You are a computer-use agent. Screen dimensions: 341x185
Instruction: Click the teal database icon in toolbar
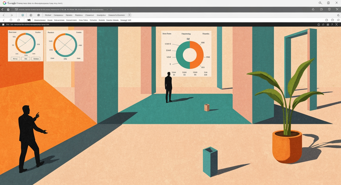click(x=22, y=15)
